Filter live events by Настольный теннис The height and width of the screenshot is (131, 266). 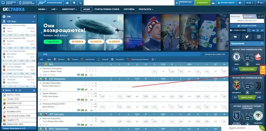[x=138, y=59]
